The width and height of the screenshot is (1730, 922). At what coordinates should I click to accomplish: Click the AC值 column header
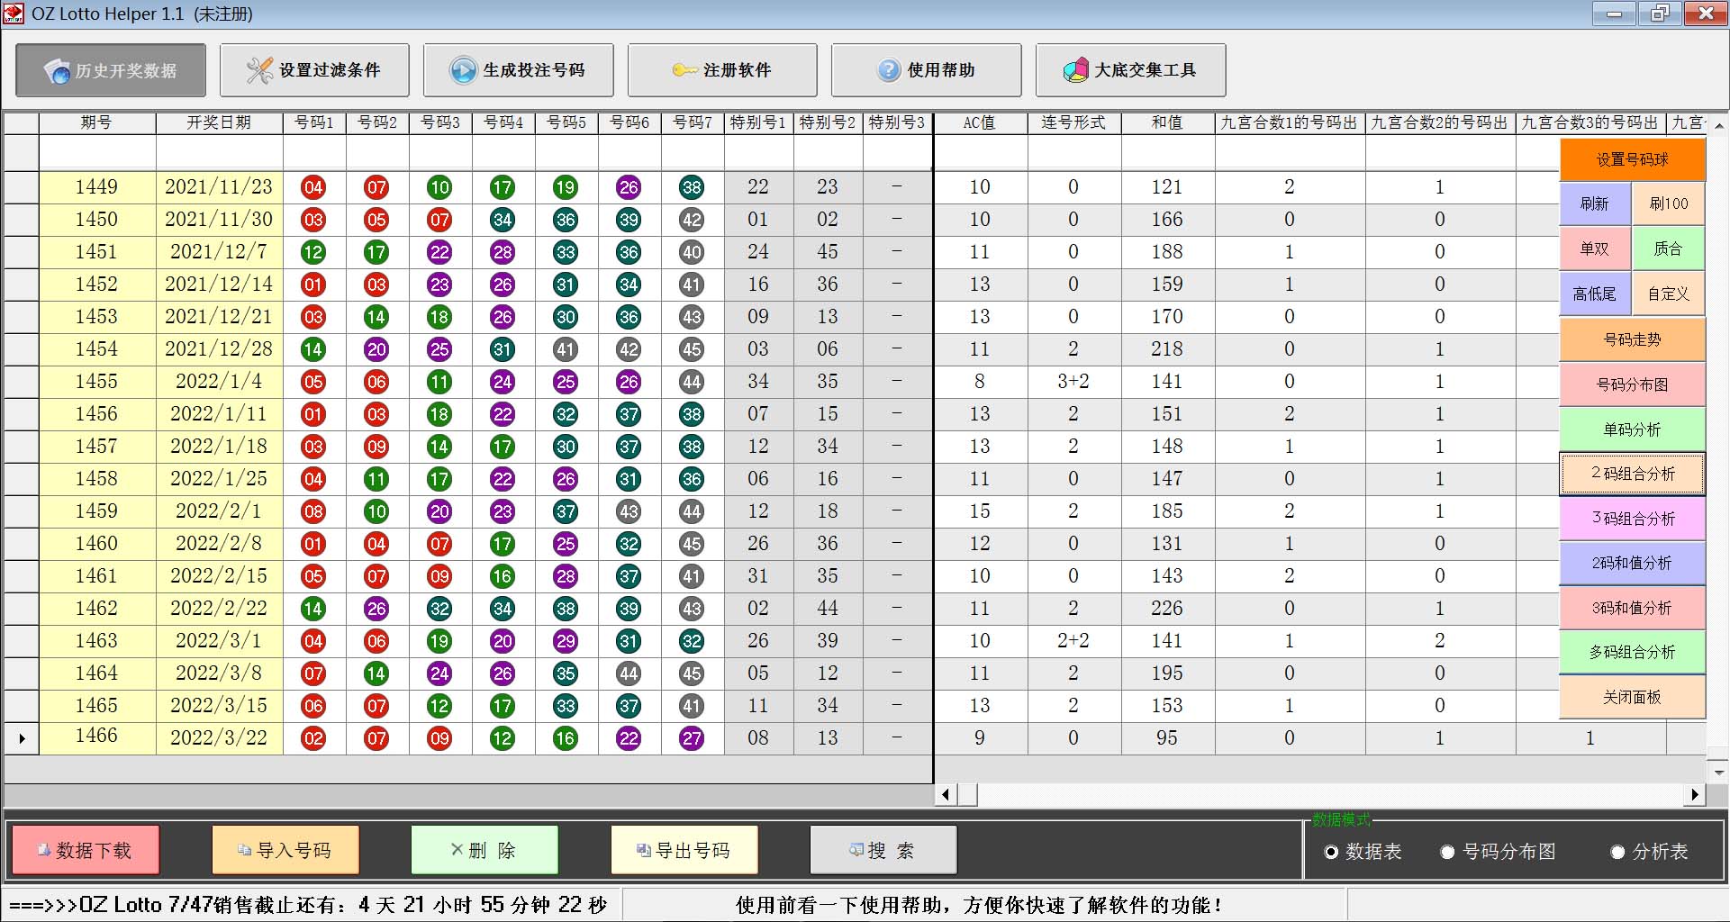coord(980,122)
